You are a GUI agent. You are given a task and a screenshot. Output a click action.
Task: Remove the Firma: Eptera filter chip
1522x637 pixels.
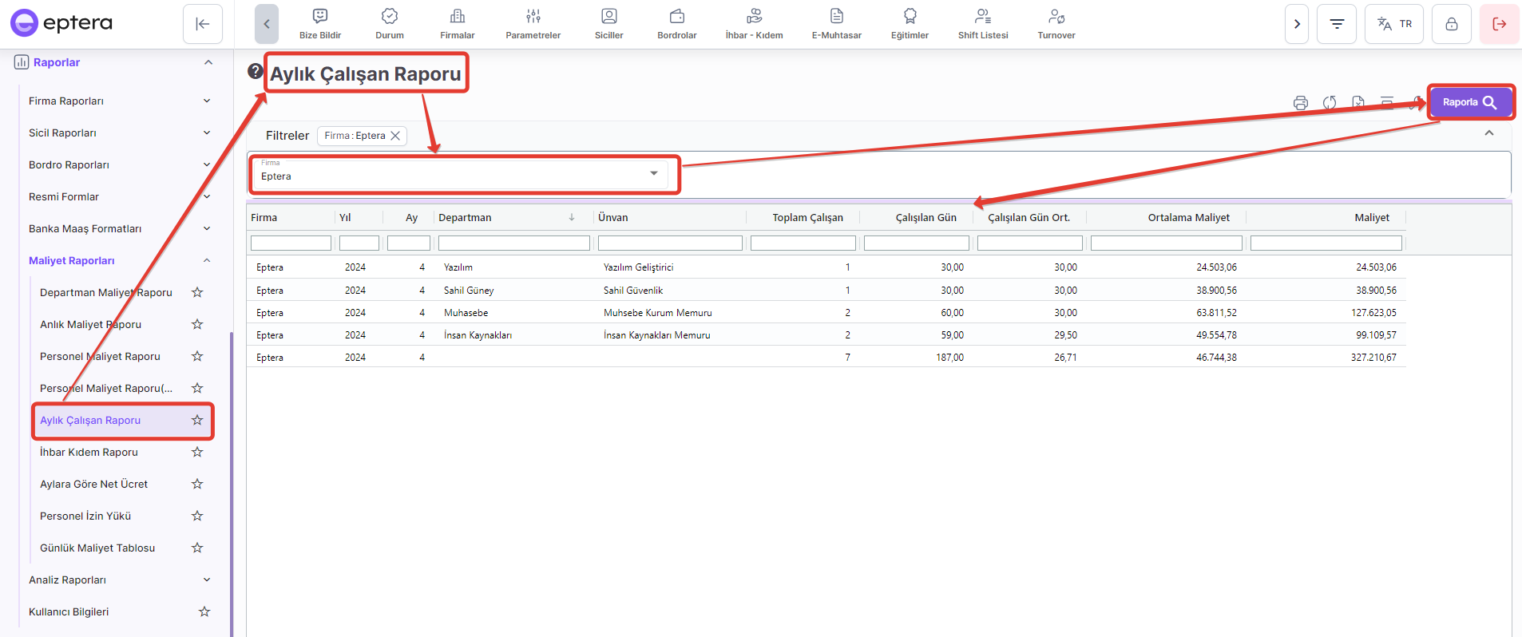(395, 136)
